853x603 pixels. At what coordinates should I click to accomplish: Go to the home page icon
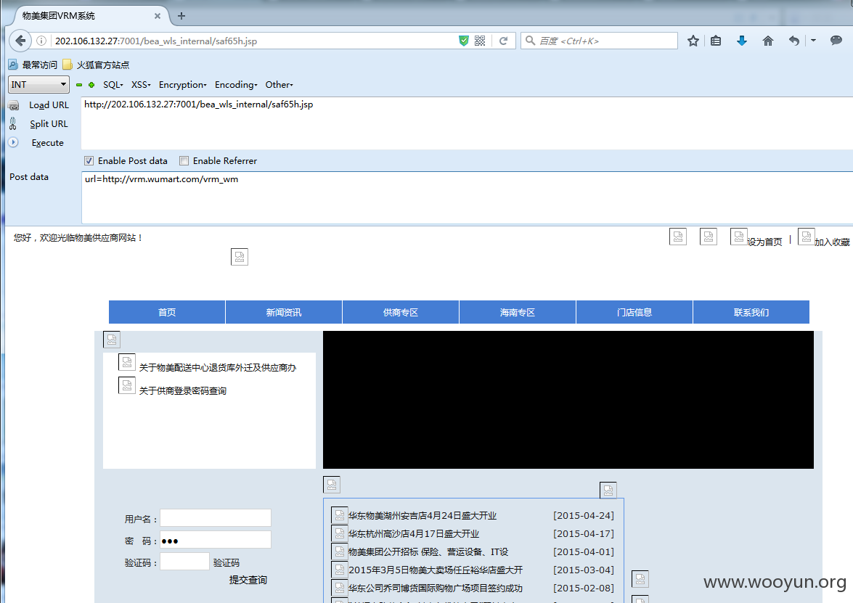click(767, 41)
